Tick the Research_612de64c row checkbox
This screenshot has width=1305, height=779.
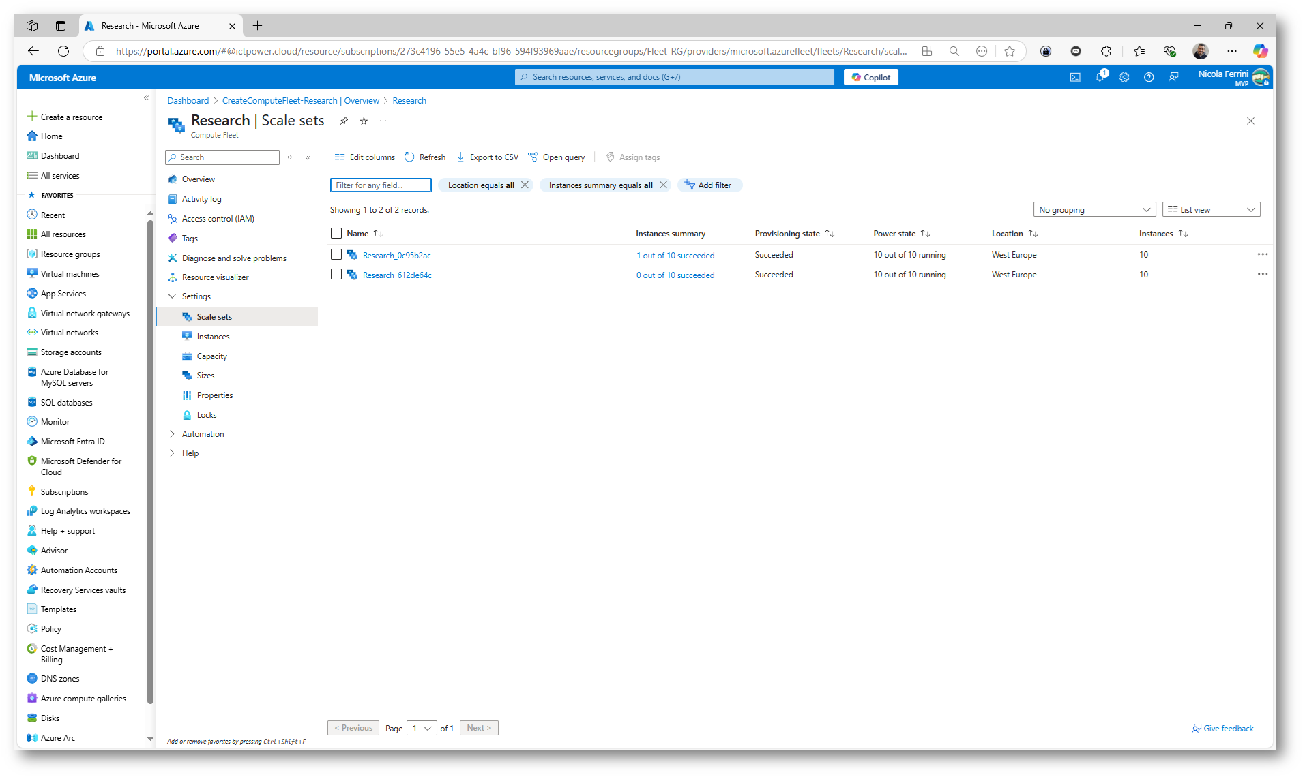point(336,275)
